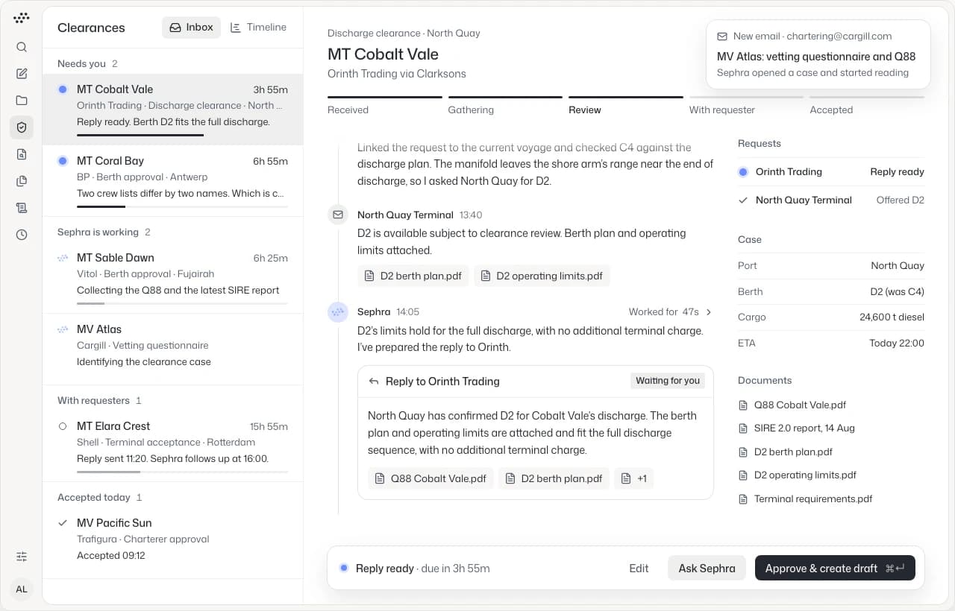
Task: Click the app logo dots icon
Action: click(22, 18)
